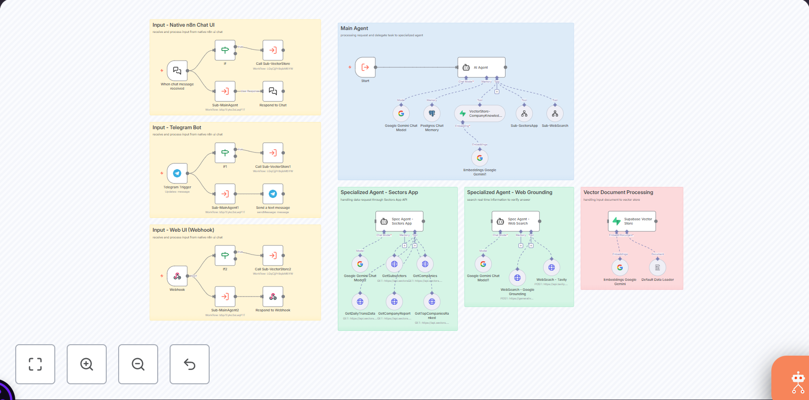Reset the canvas zoom with the undo arrow
This screenshot has height=400, width=809.
[x=190, y=364]
